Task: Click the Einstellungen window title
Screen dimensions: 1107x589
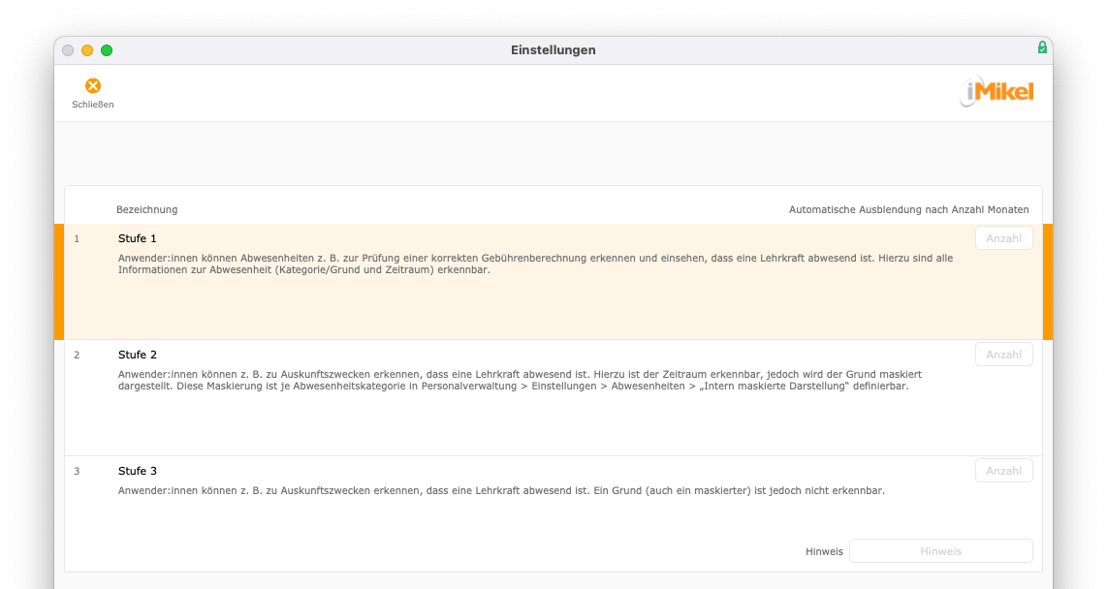Action: (553, 50)
